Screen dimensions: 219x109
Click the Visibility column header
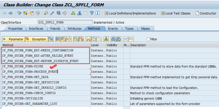coord(114,45)
